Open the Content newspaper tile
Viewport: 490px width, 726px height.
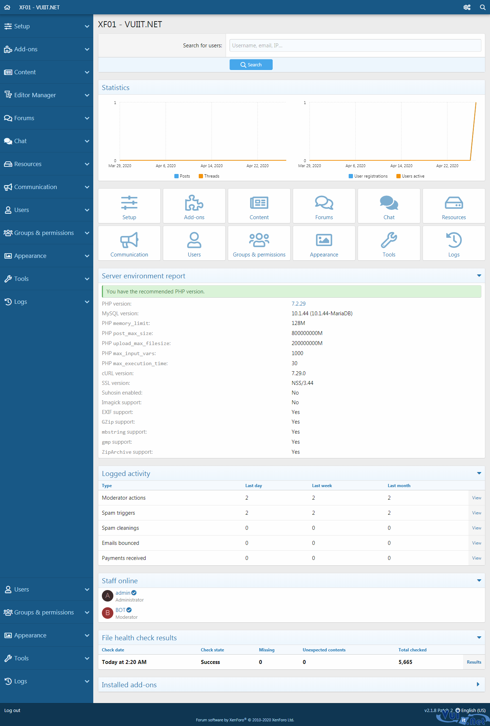(259, 206)
